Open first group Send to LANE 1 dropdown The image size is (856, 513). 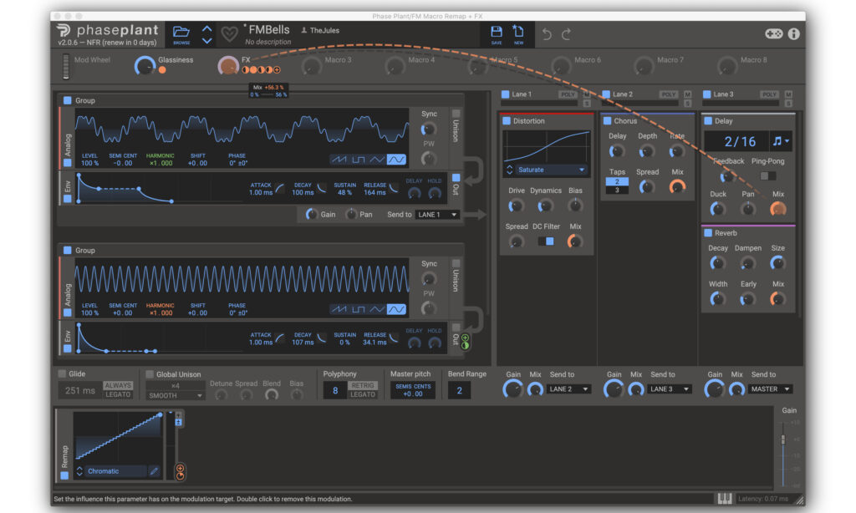437,215
